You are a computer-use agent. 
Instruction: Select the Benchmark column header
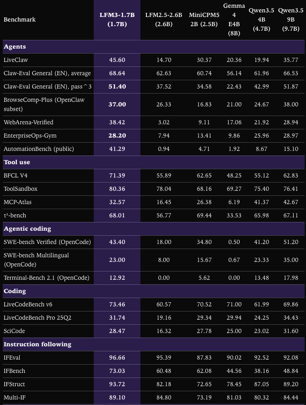20,19
